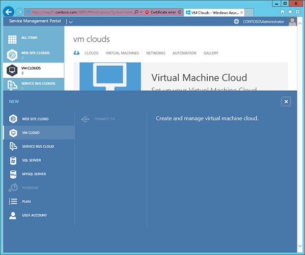
Task: Click the quick-start cloud icon before CLOUDS
Action: pyautogui.click(x=76, y=53)
